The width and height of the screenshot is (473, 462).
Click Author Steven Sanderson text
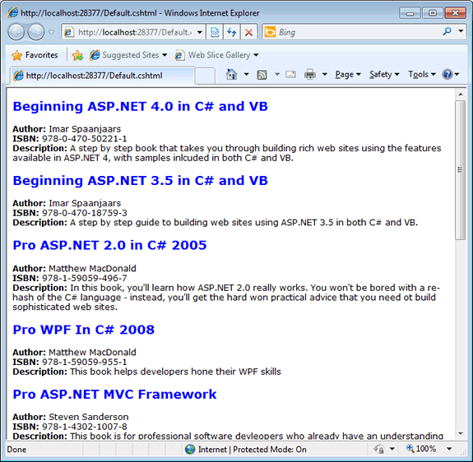[x=71, y=417]
